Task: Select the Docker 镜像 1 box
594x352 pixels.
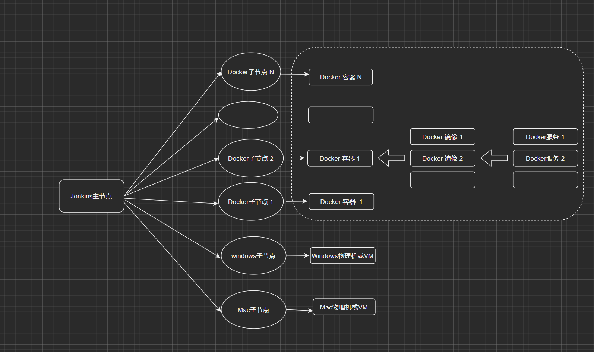Action: tap(443, 136)
